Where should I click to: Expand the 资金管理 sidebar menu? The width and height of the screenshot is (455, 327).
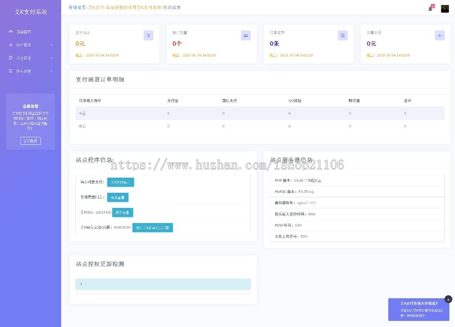pyautogui.click(x=30, y=57)
